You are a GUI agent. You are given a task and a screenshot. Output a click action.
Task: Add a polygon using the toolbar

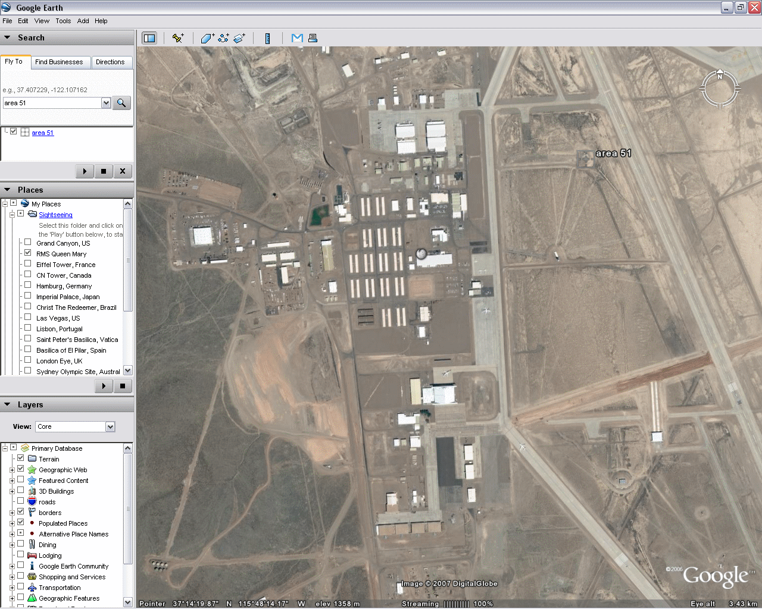(x=207, y=38)
